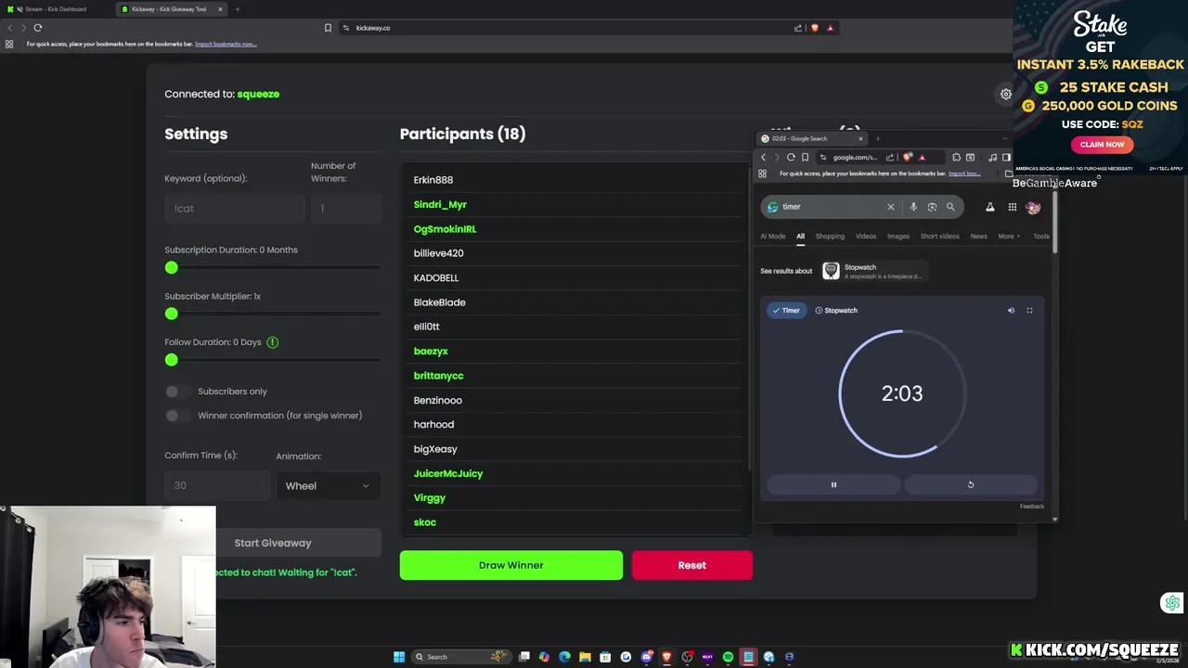Screen dimensions: 1188x668
Task: Click the Keyword input field
Action: click(x=235, y=209)
